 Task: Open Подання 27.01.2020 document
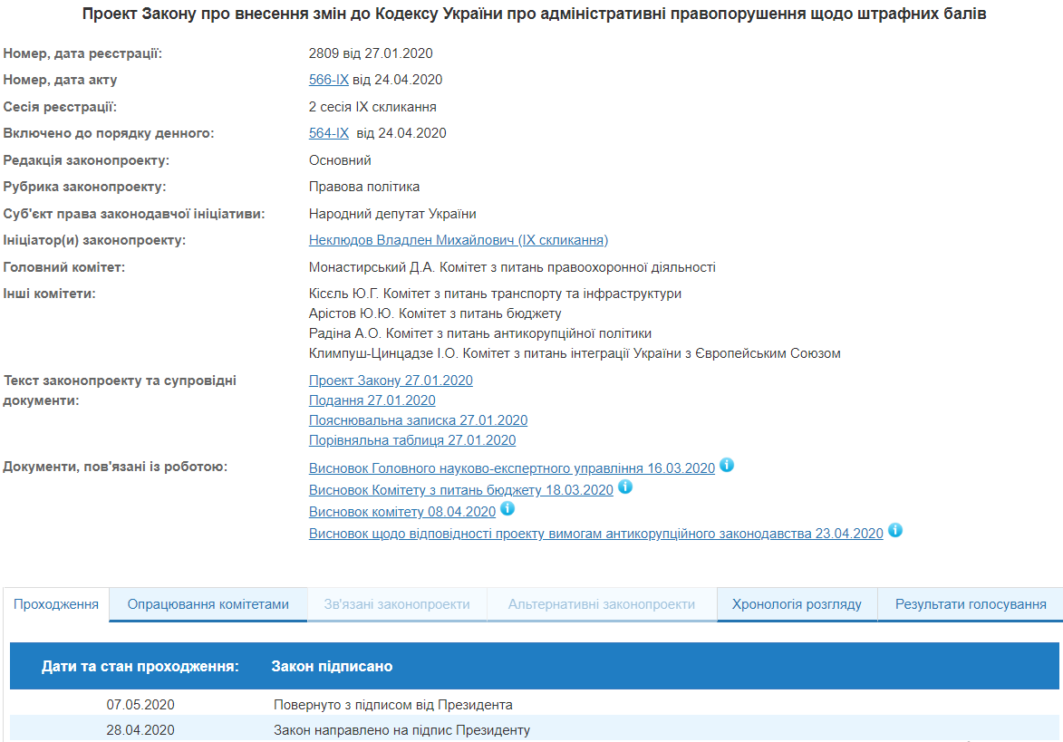click(x=372, y=400)
